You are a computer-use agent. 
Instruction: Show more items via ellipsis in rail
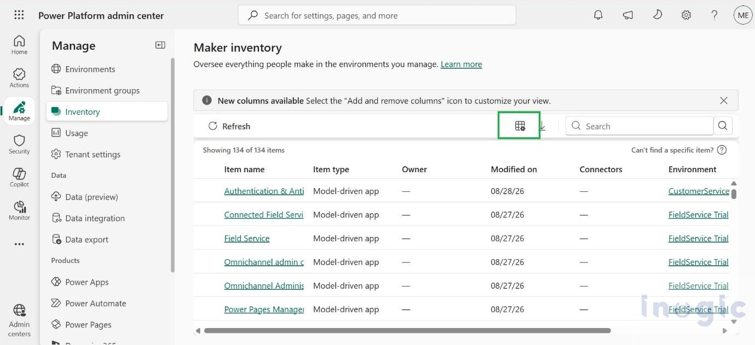click(x=19, y=244)
